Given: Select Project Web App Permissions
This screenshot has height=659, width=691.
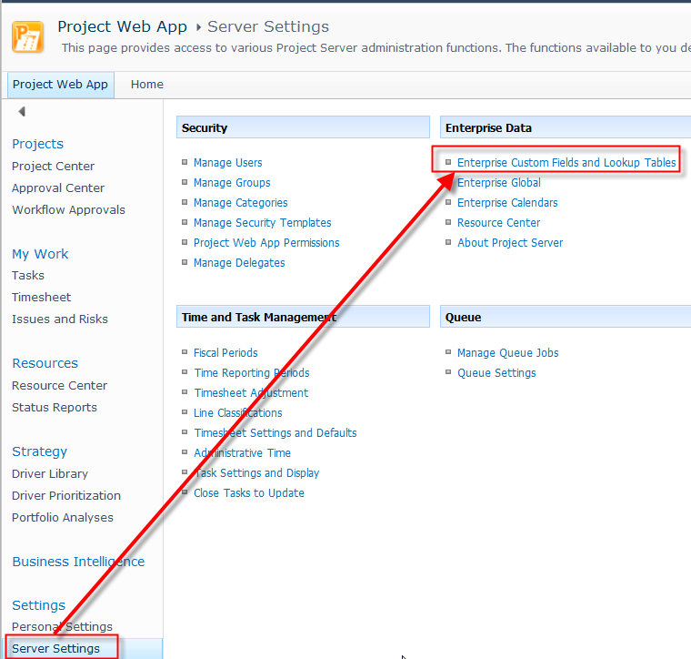Looking at the screenshot, I should coord(266,243).
